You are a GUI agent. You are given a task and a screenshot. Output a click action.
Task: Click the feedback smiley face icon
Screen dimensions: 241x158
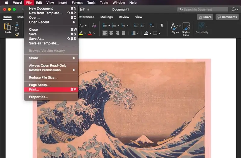pyautogui.click(x=233, y=9)
